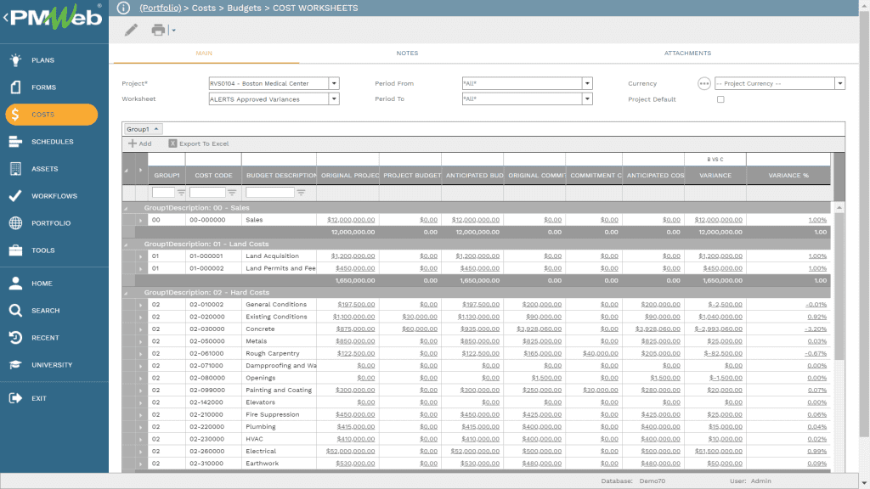
Task: Click the info circle icon
Action: pyautogui.click(x=123, y=8)
